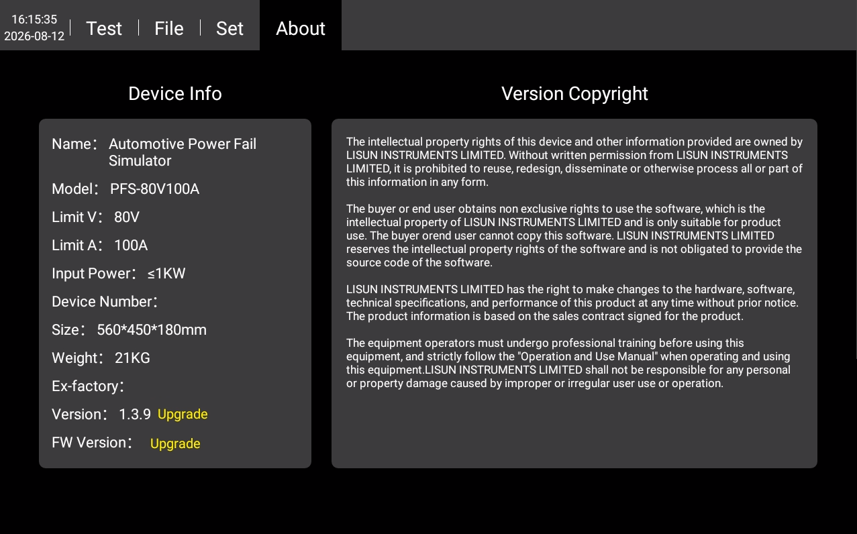
Task: Click the FW Version label
Action: [x=91, y=443]
